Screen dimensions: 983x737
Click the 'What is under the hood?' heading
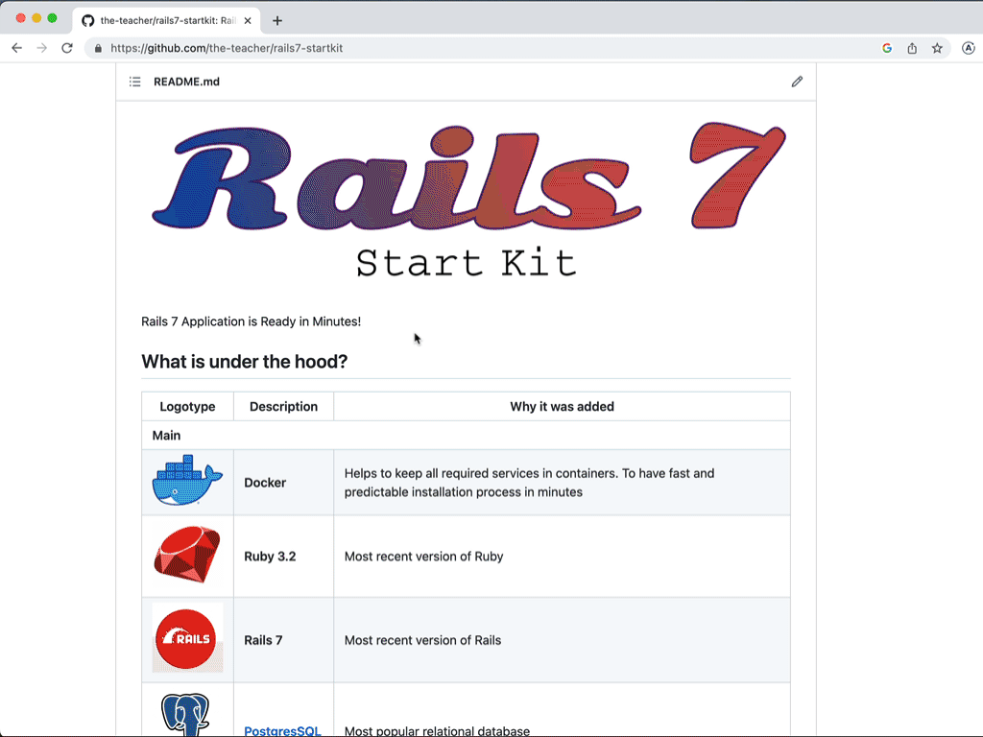point(244,362)
